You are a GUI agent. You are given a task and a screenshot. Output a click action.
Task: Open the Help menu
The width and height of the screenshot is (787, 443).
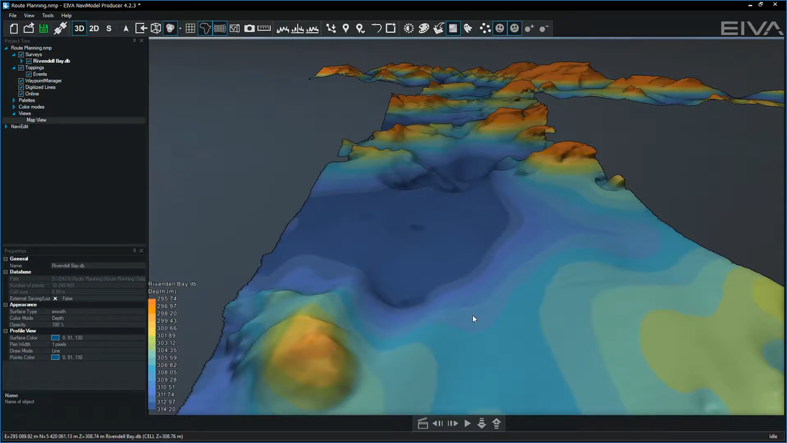pos(67,16)
